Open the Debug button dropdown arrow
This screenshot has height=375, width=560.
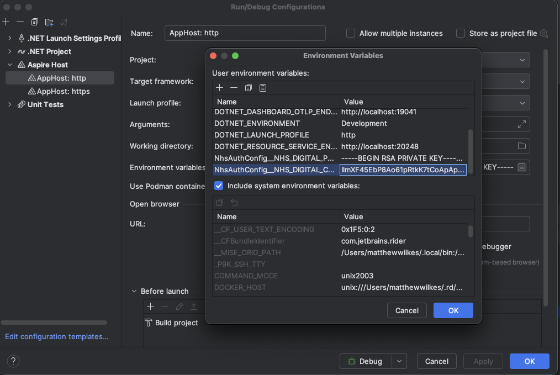pos(399,361)
